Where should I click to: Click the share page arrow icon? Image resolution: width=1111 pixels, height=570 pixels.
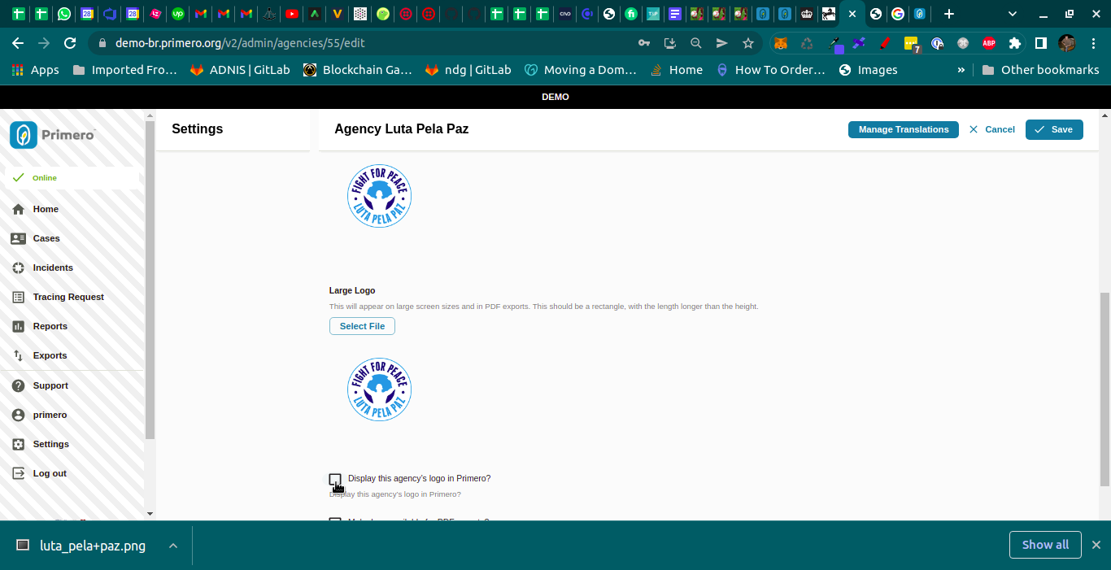coord(721,43)
